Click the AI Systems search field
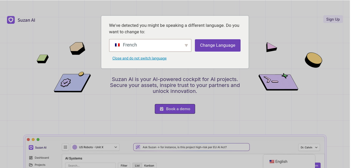Image resolution: width=353 pixels, height=168 pixels. [90, 165]
